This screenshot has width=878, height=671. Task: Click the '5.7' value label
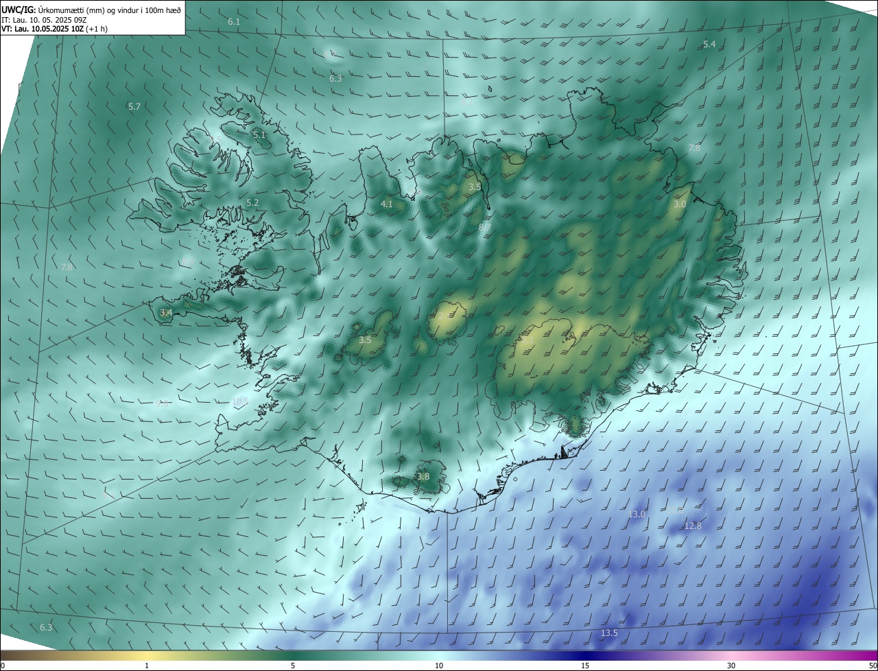(x=134, y=106)
